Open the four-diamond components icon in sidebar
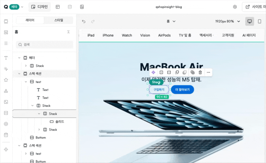This screenshot has height=163, width=266. click(x=6, y=149)
